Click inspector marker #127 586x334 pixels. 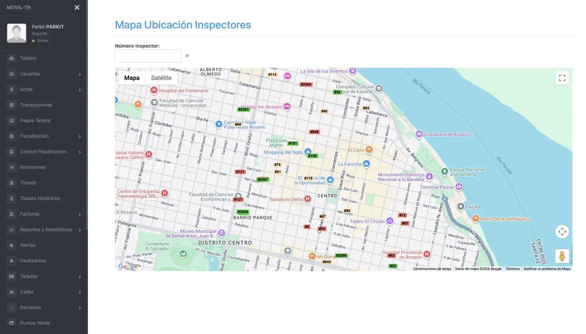click(x=238, y=200)
